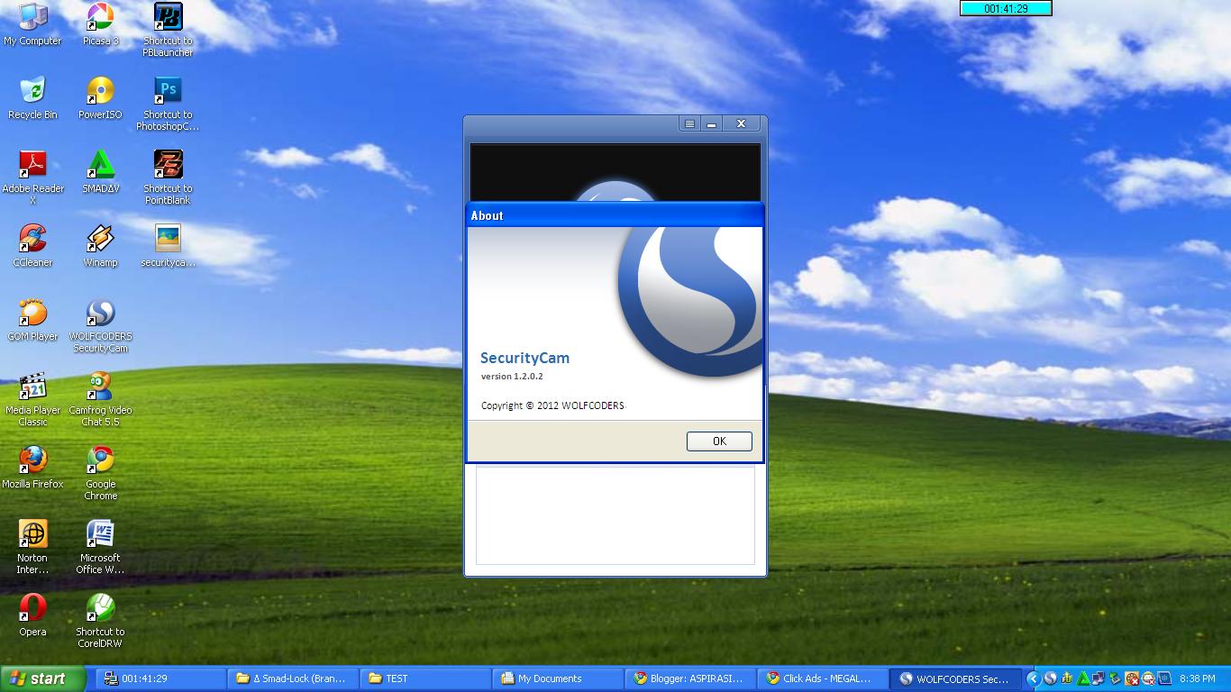Switch to the Smad-Lock folder taskbar button

coord(294,678)
